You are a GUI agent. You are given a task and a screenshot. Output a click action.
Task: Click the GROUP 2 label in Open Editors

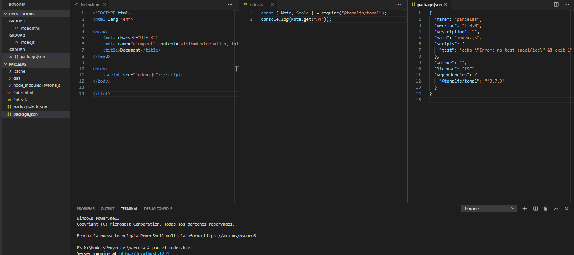[x=17, y=35]
